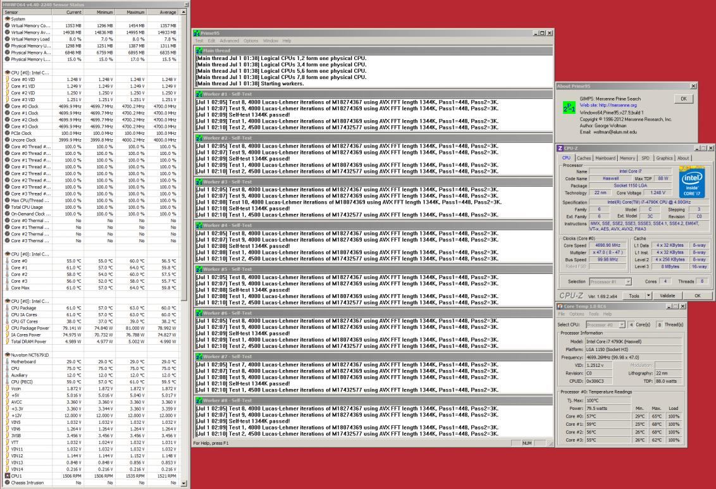The image size is (716, 489).
Task: Click the Core Speed value in CPU-Z
Action: click(x=607, y=245)
